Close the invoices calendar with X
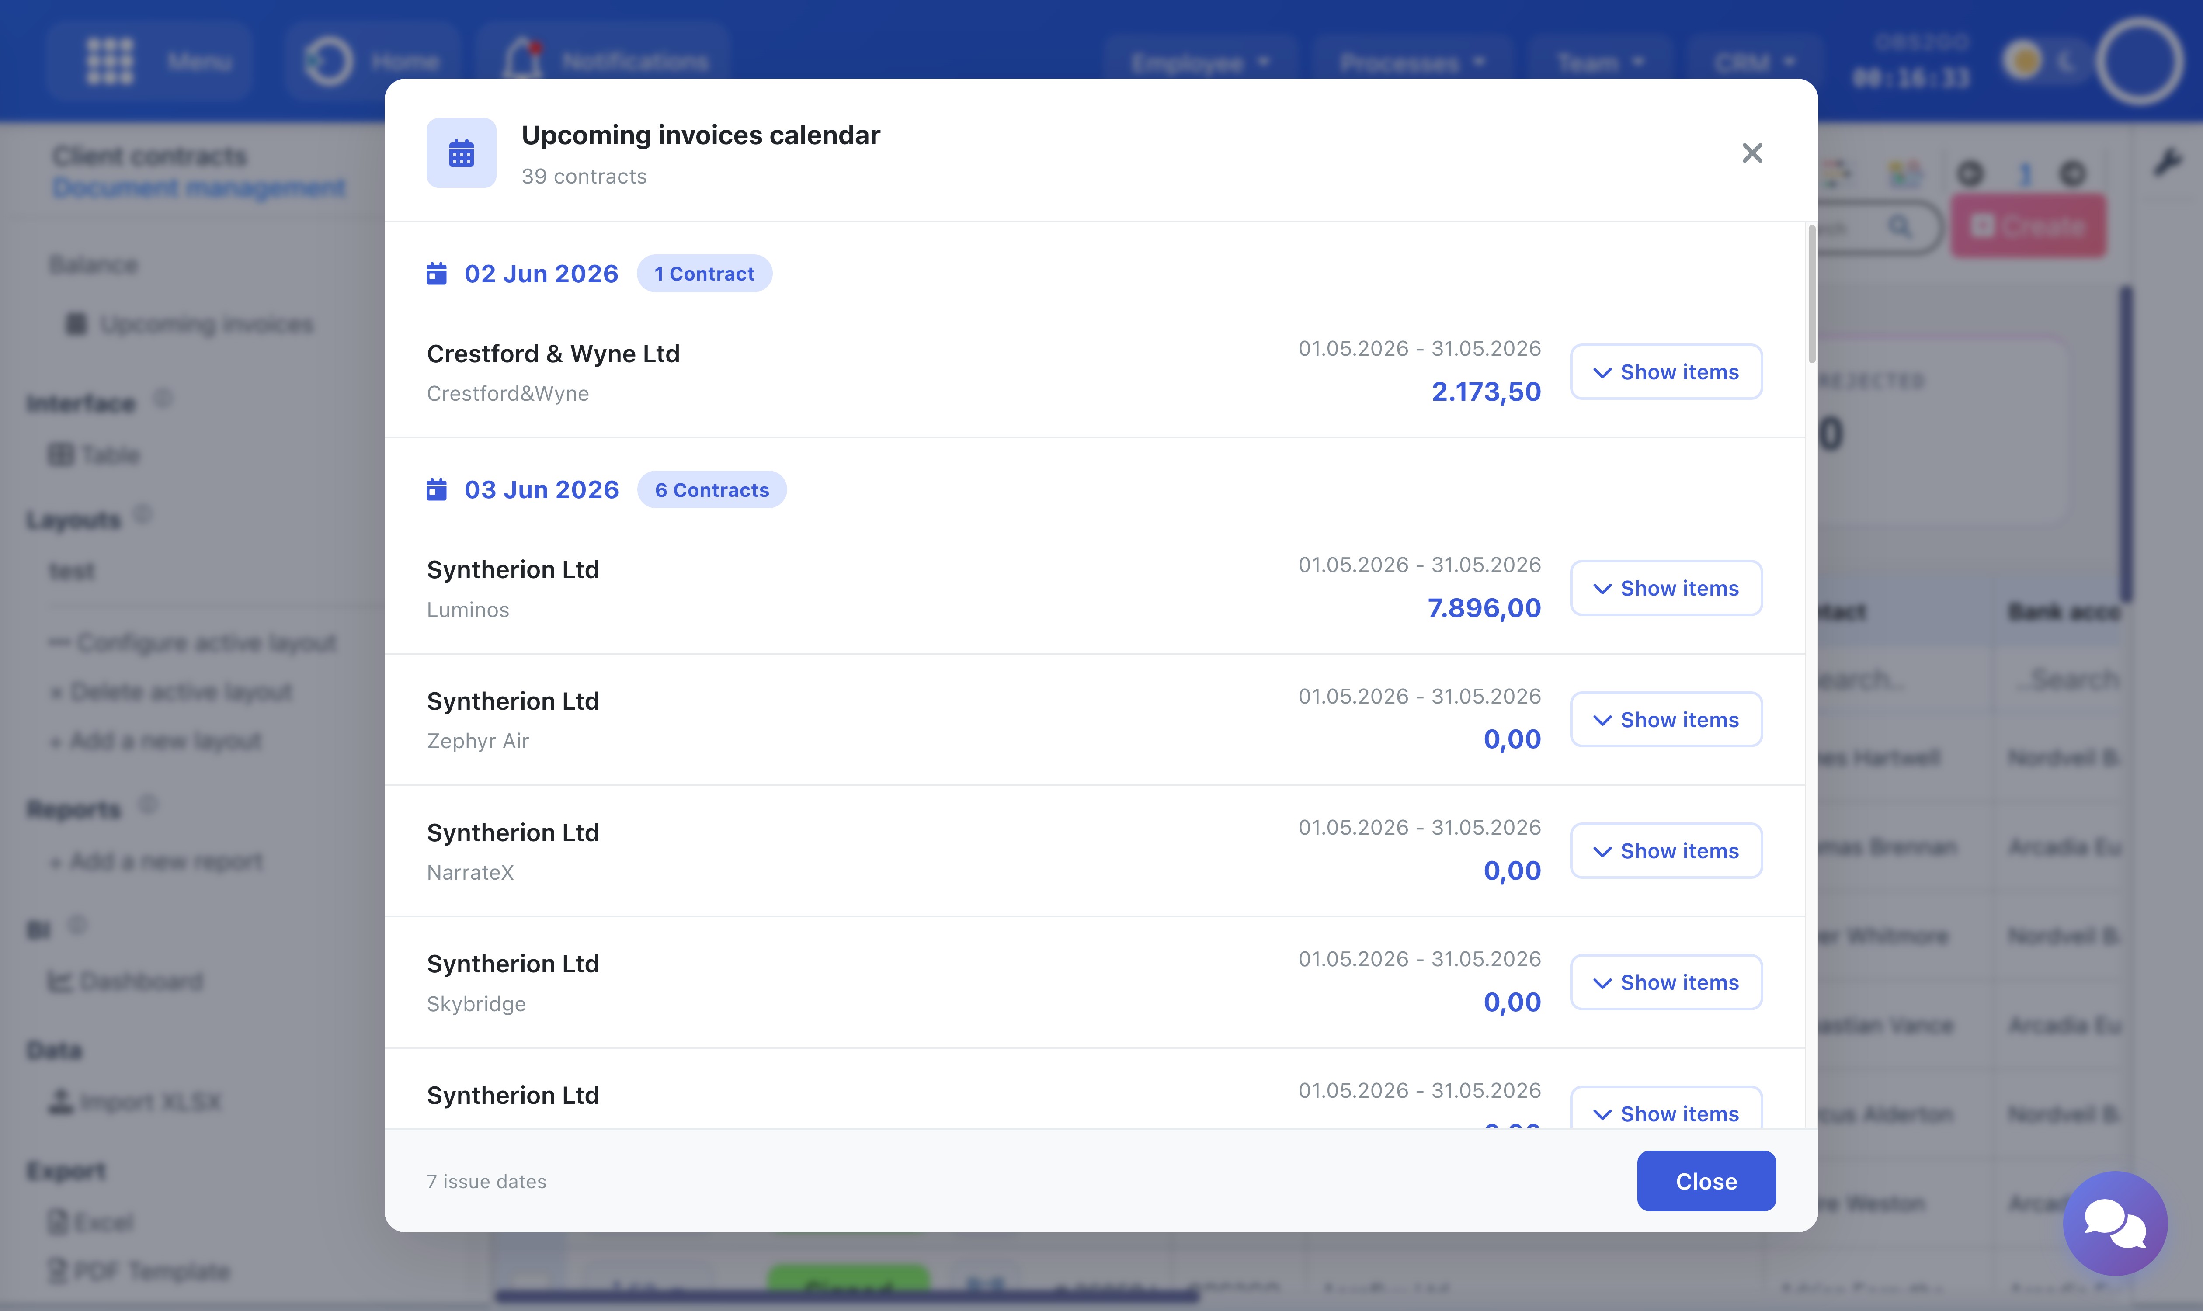Screen dimensions: 2203x1311 click(1751, 153)
